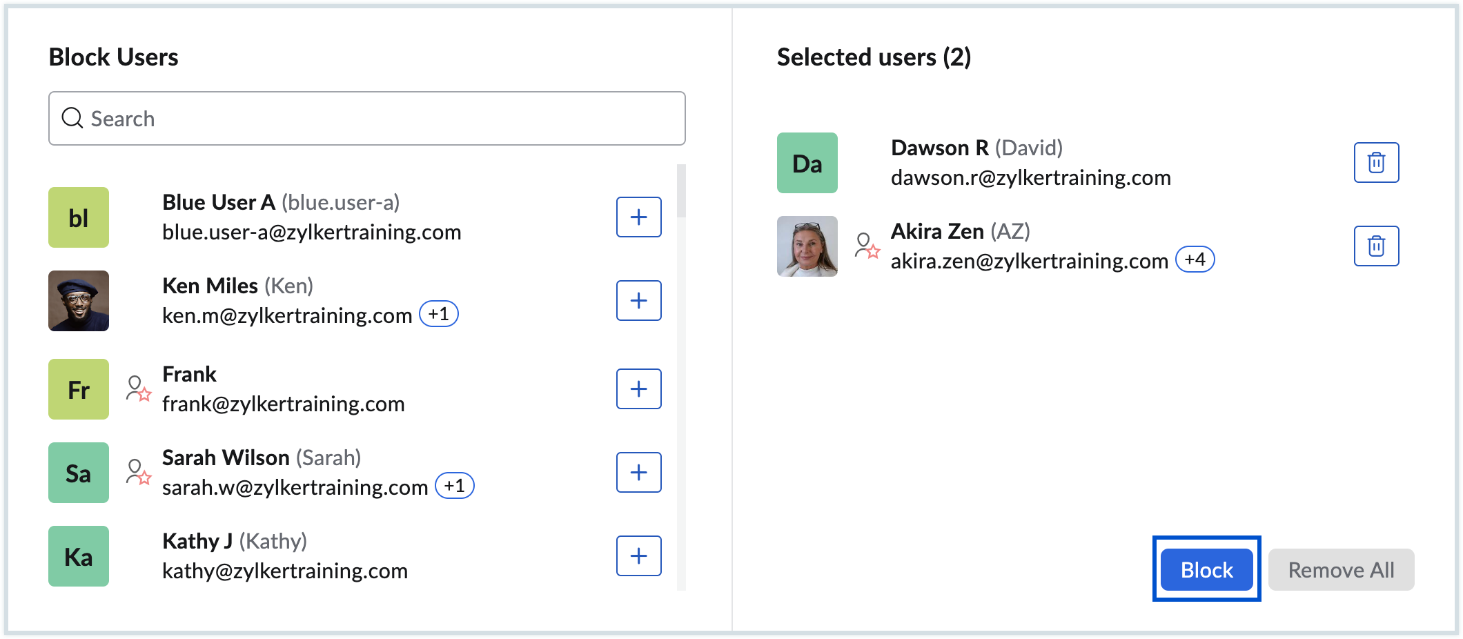
Task: Click plus icon next to Ken Miles
Action: coord(638,301)
